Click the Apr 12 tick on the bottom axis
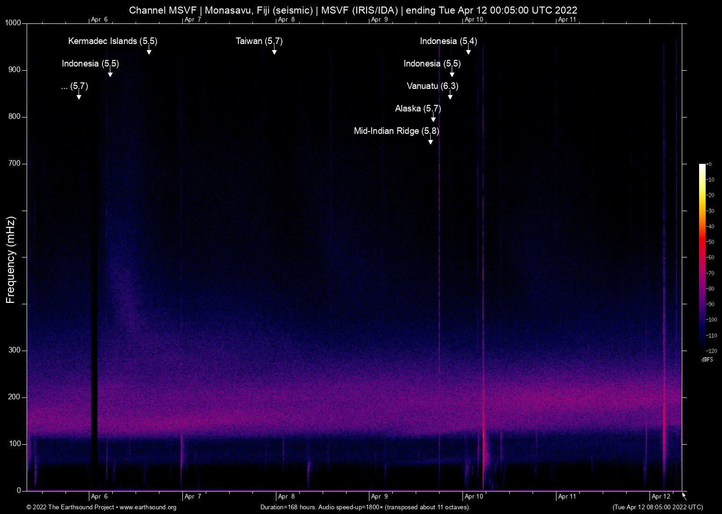The width and height of the screenshot is (722, 514). pos(661,497)
